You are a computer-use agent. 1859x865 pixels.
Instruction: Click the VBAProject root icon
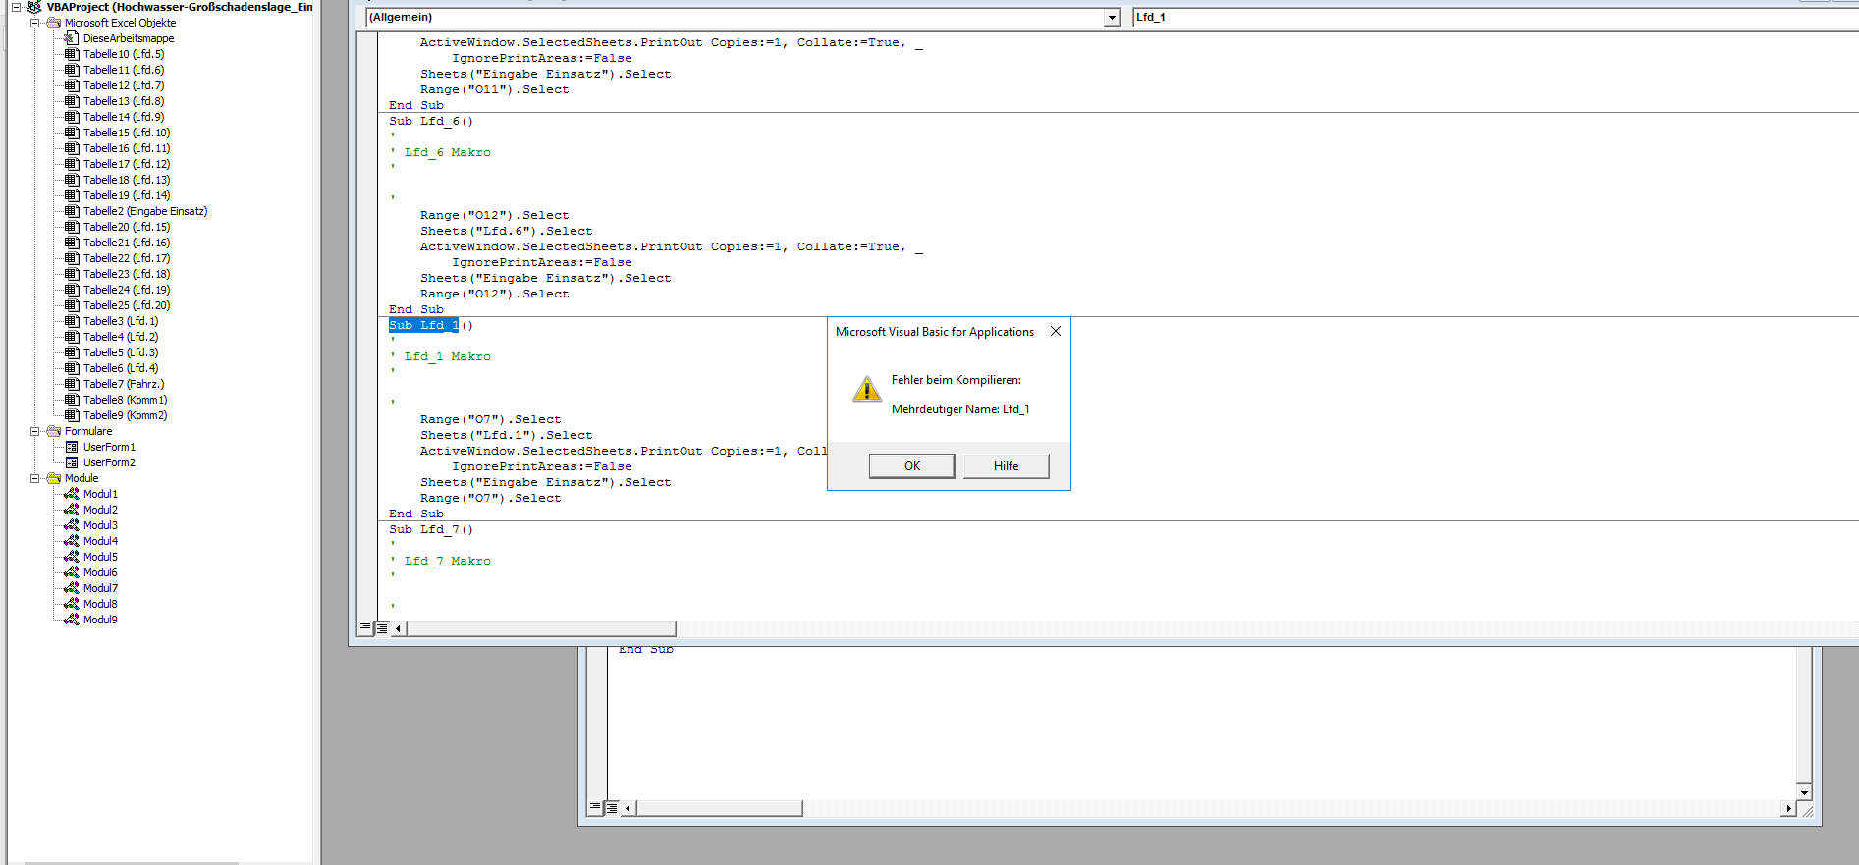point(34,7)
